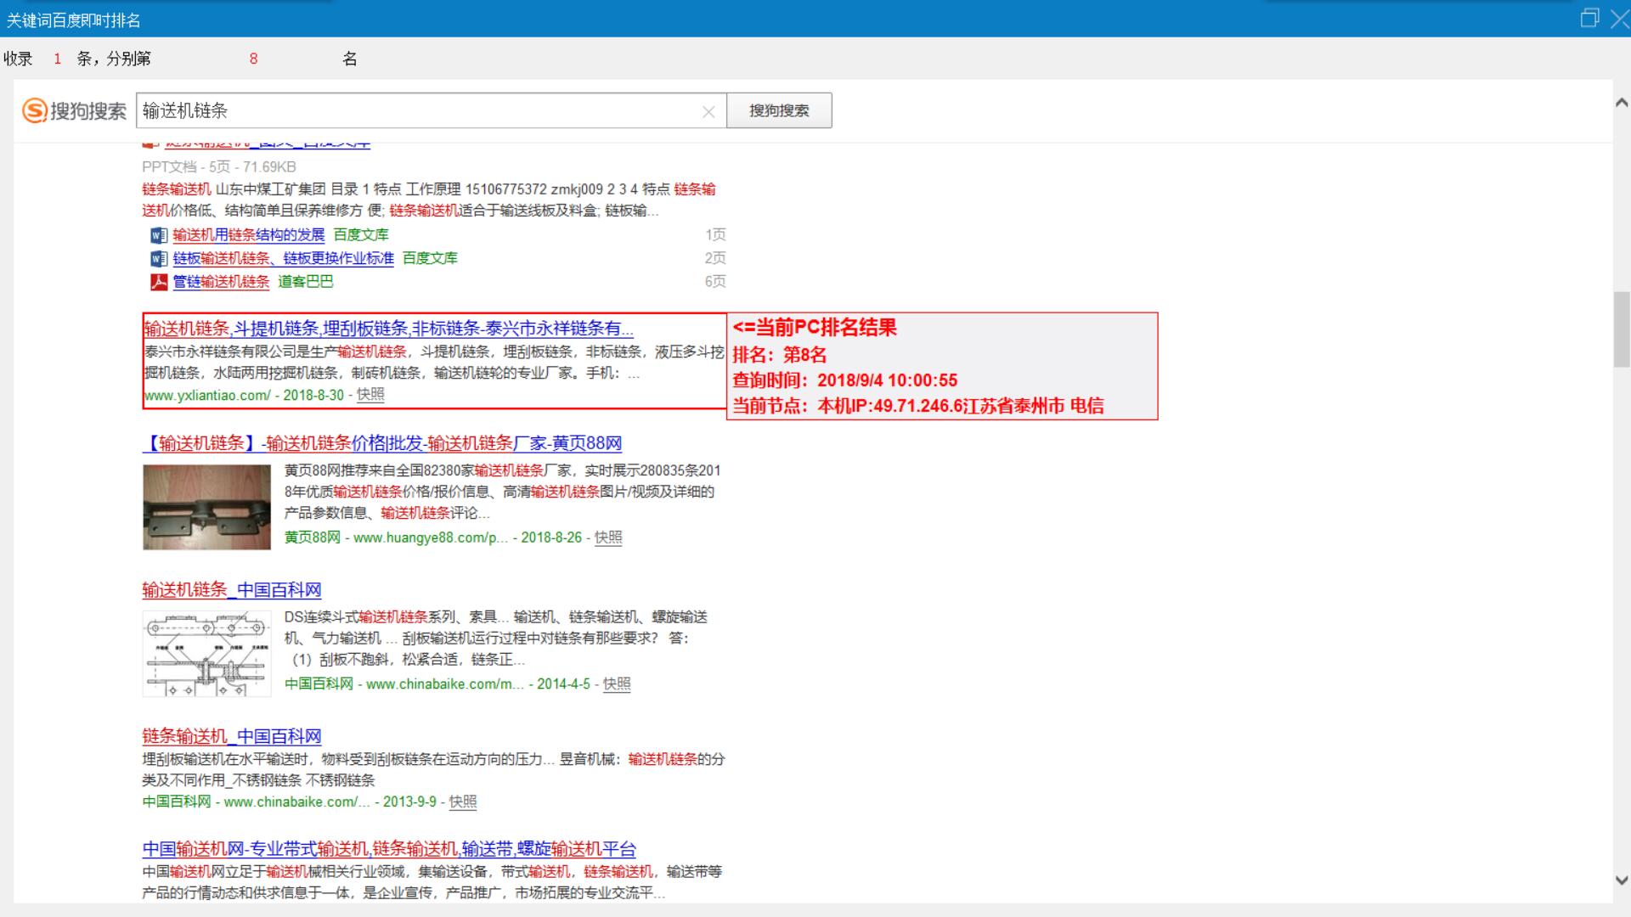The width and height of the screenshot is (1631, 917).
Task: Click the vertical scrollbar thumb
Action: tap(1622, 329)
